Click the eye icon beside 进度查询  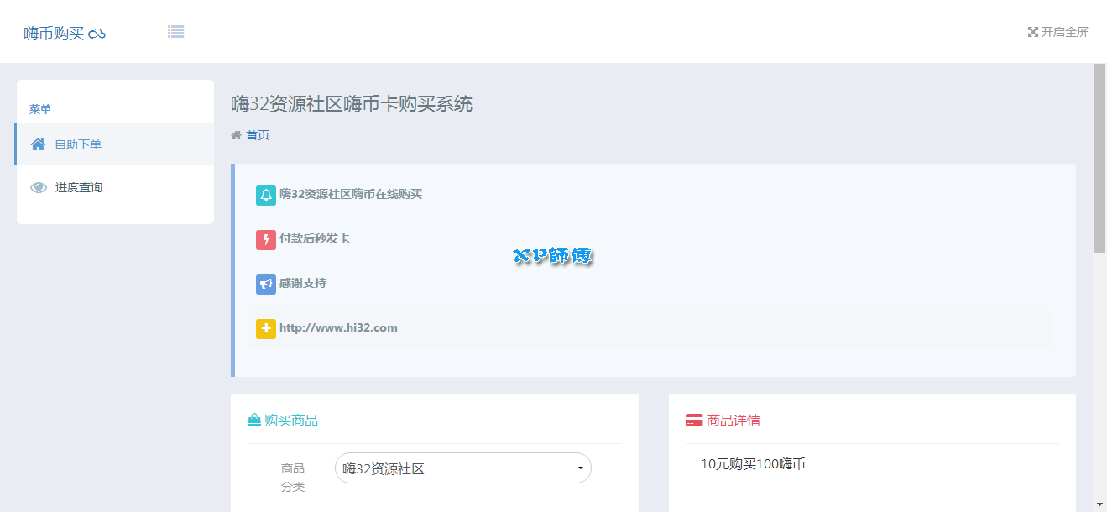(x=39, y=187)
